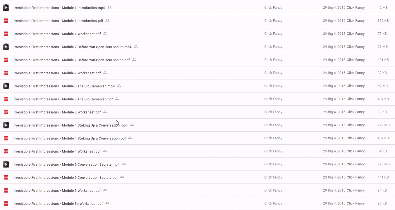Click PDF icon for Module 1 Introduction.pdf
Image resolution: width=395 pixels, height=210 pixels.
pyautogui.click(x=6, y=21)
